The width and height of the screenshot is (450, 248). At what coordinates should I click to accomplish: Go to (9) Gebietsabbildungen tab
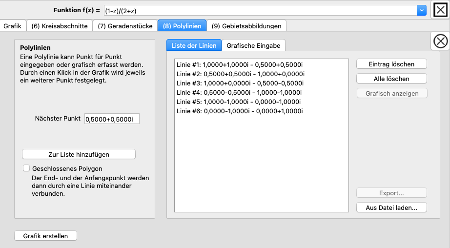click(x=246, y=26)
